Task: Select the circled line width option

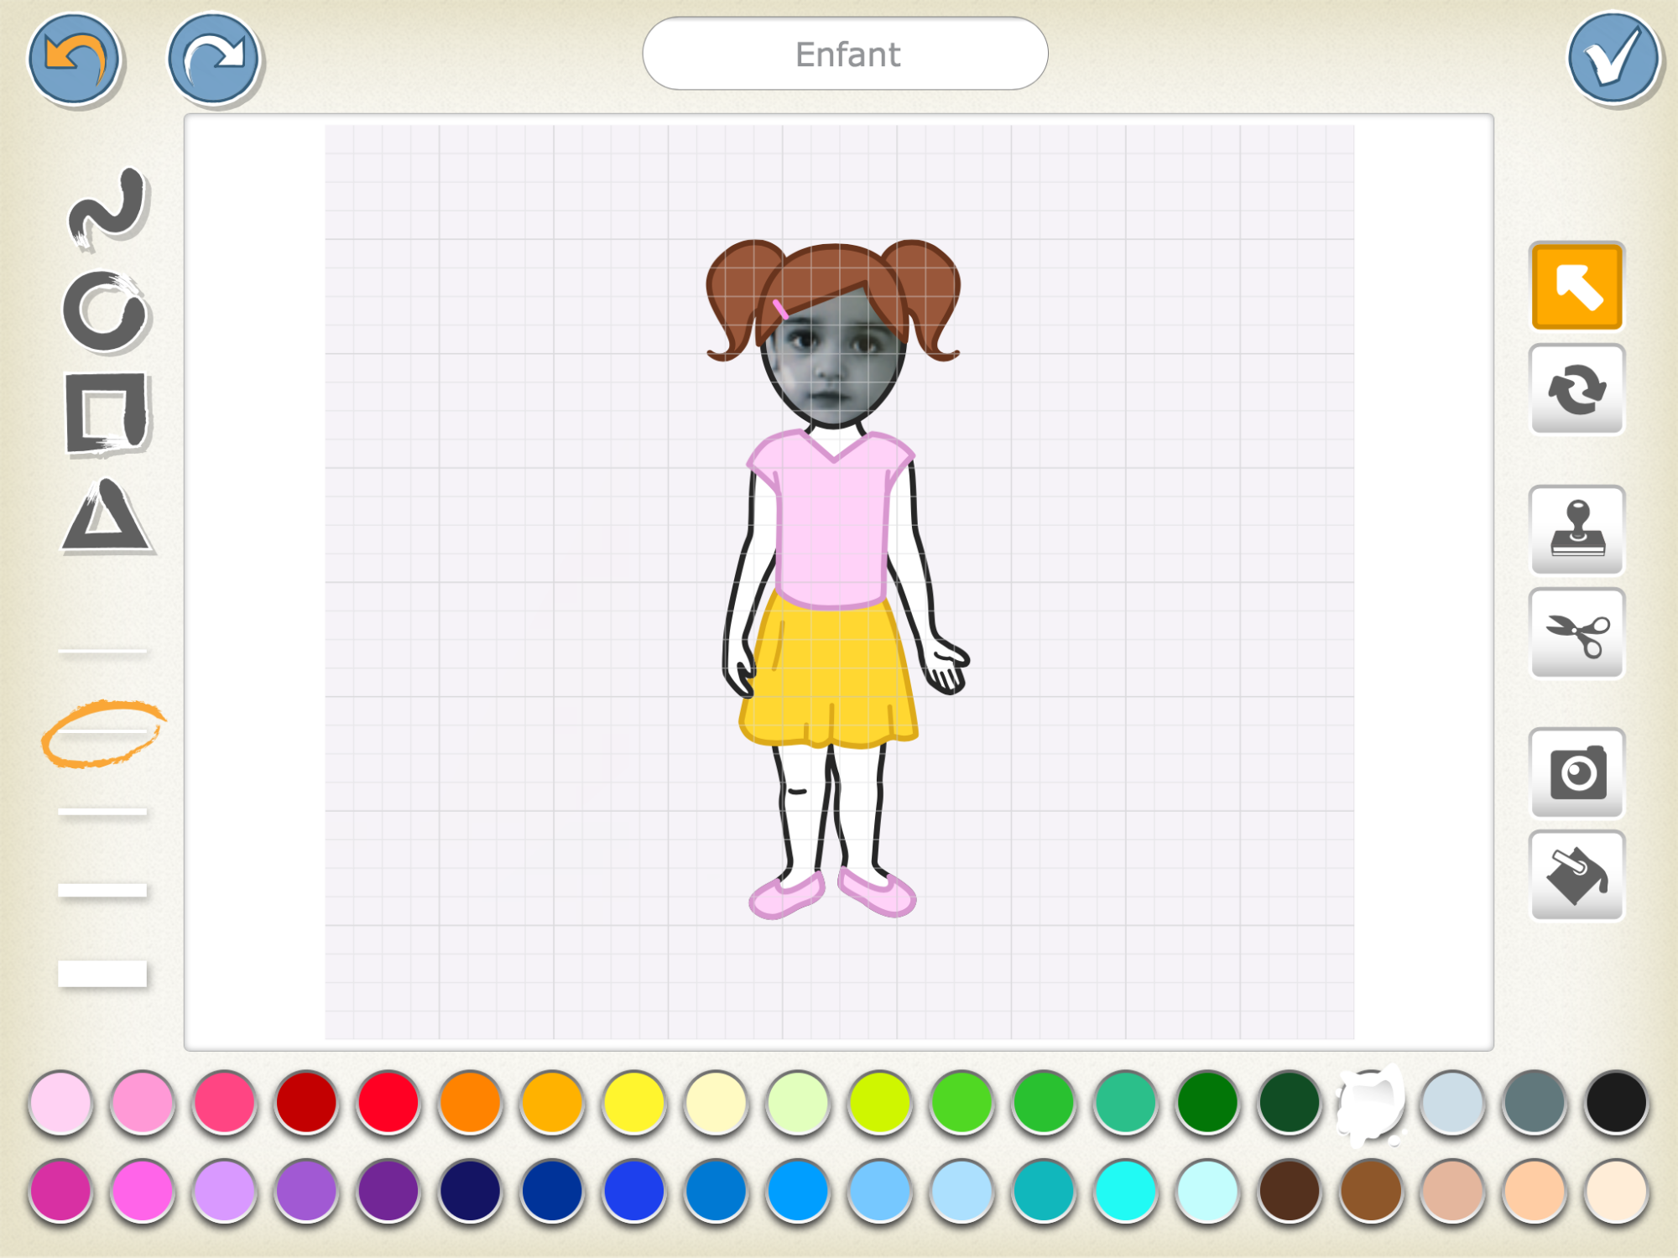Action: pyautogui.click(x=102, y=732)
